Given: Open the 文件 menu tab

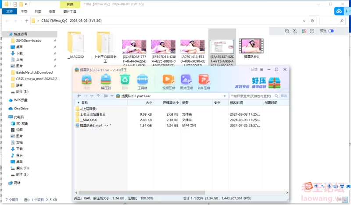Looking at the screenshot, I should coord(9,11).
